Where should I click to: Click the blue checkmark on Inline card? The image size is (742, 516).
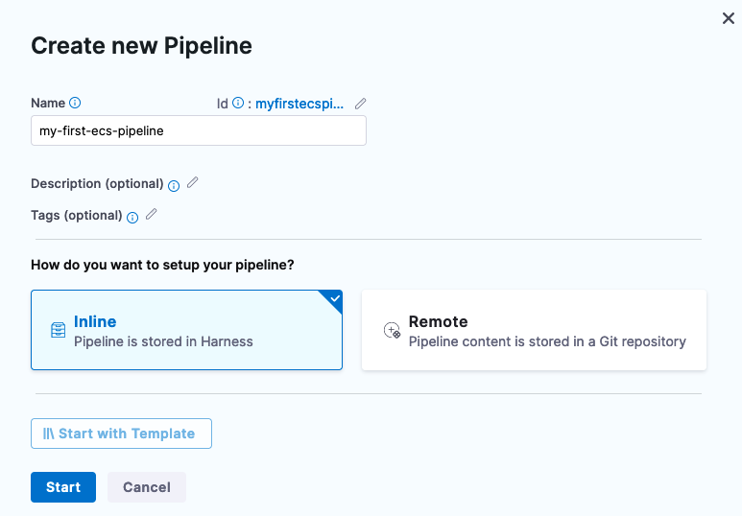tap(334, 299)
